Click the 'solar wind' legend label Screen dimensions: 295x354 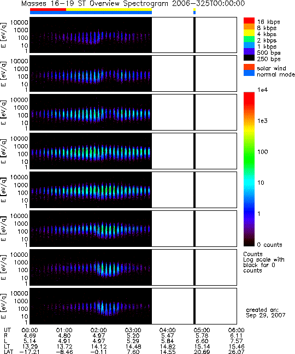tap(272, 68)
